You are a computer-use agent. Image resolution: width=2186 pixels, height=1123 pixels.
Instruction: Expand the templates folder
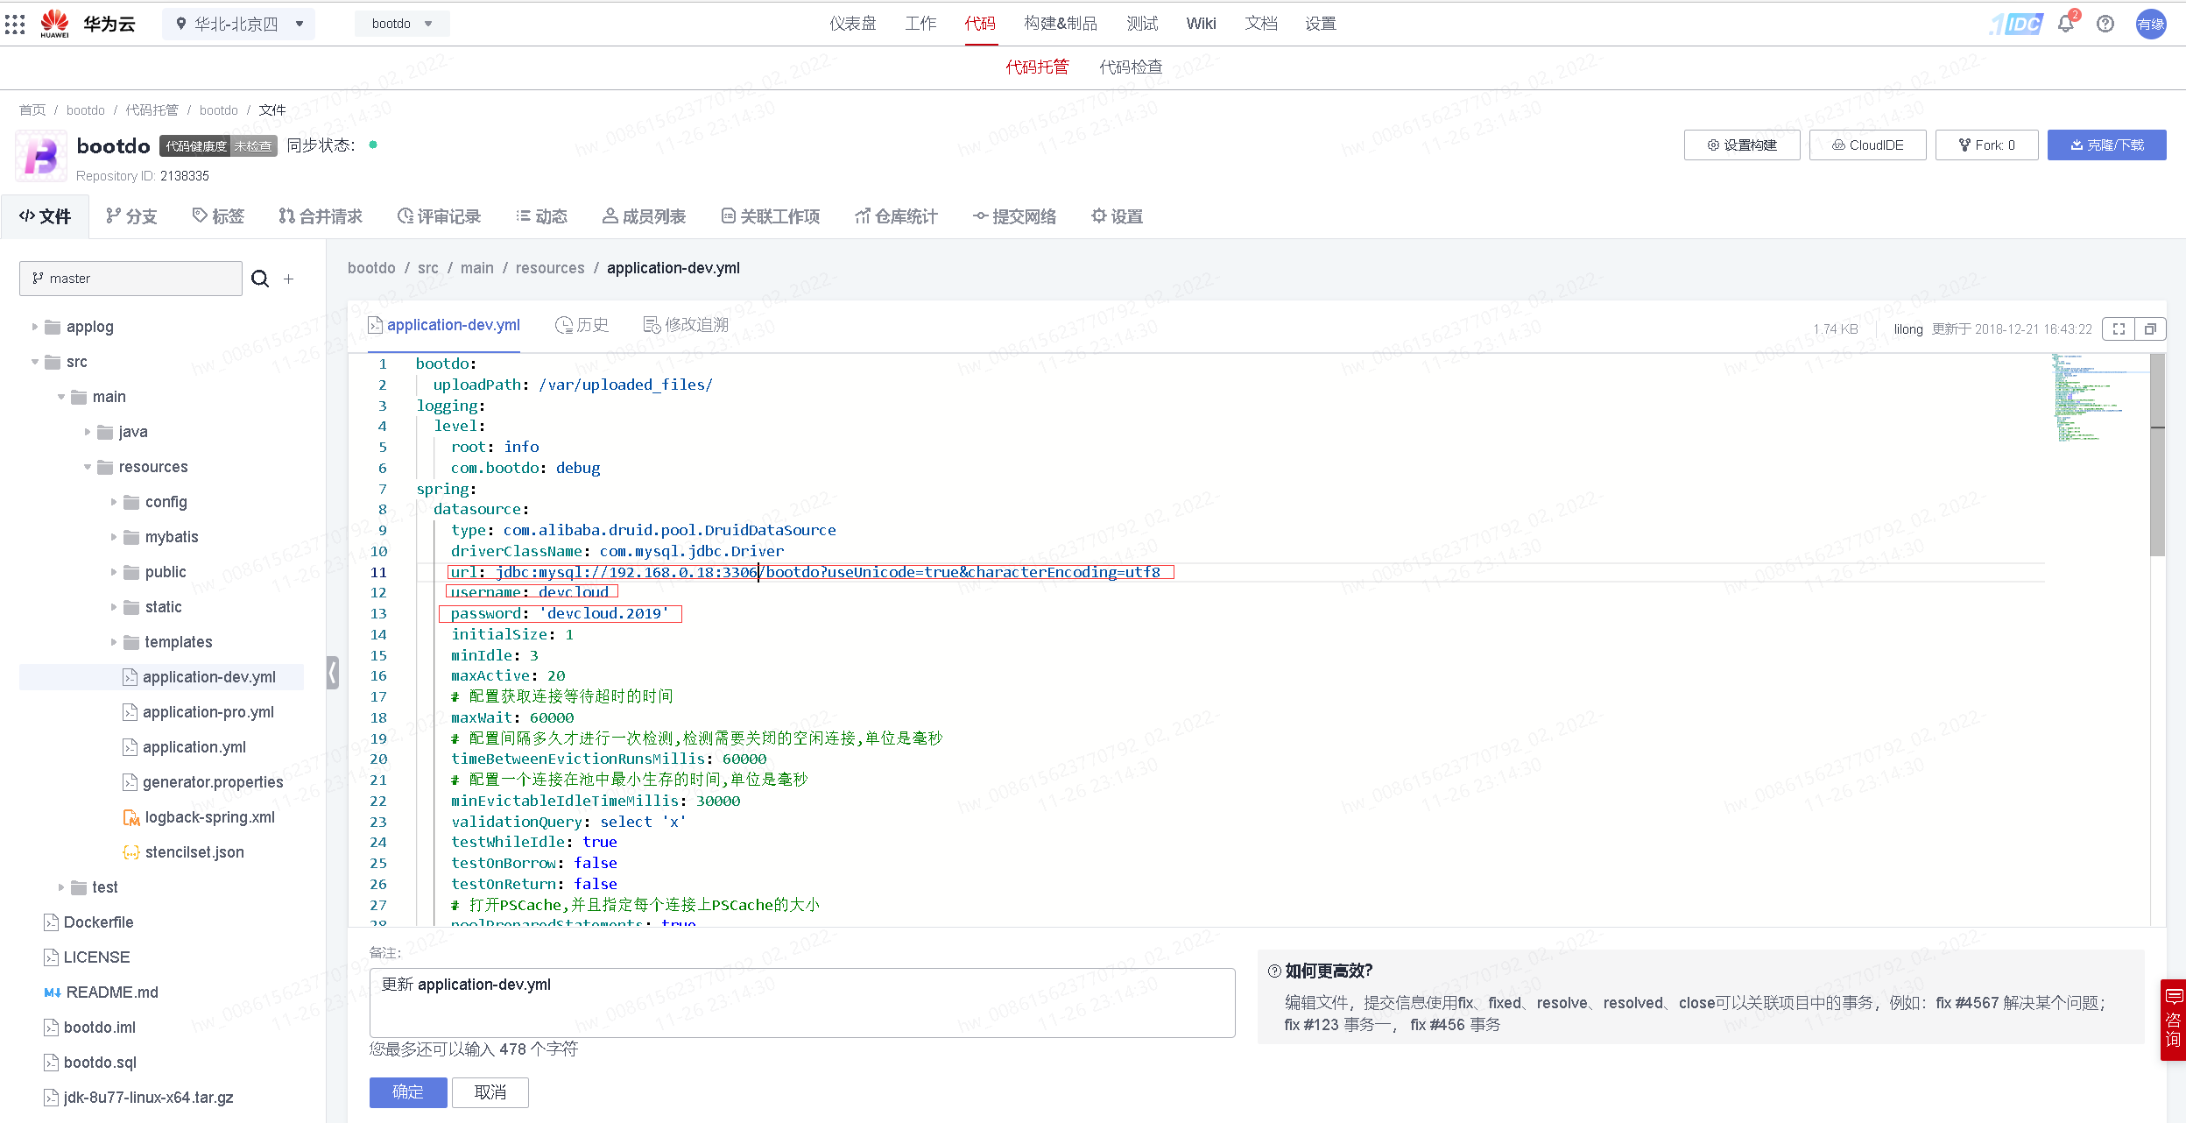[115, 641]
